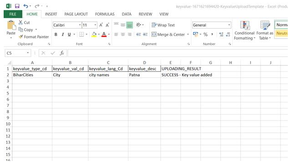Switch to the INSERT tab
Screen dimensions: 291x166
coord(51,14)
